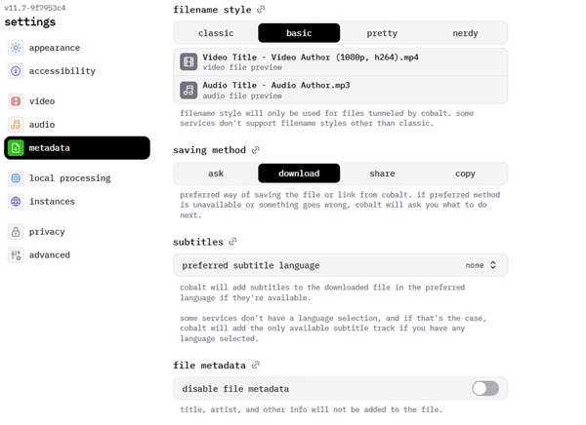Screen dimensions: 586x425
Task: Open metadata settings page
Action: point(77,148)
